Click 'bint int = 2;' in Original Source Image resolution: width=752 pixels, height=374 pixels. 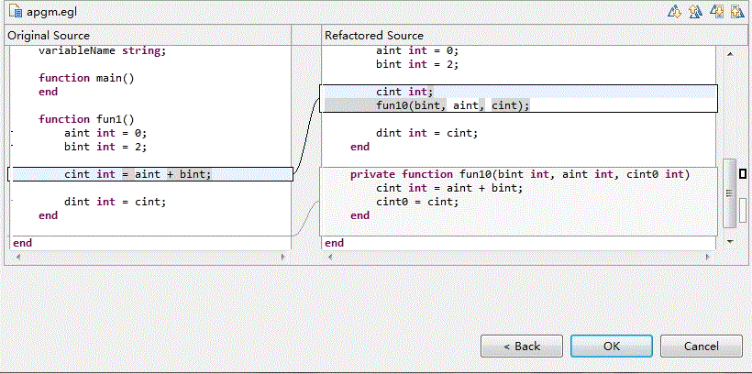pyautogui.click(x=105, y=147)
